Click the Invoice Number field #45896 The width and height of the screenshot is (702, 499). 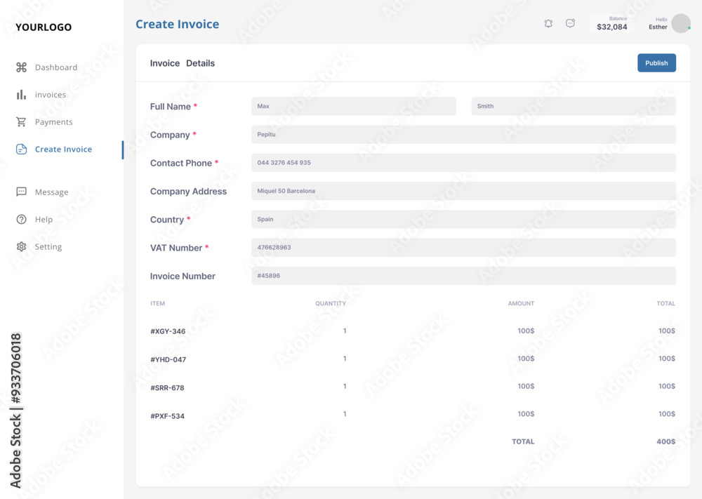tap(463, 276)
